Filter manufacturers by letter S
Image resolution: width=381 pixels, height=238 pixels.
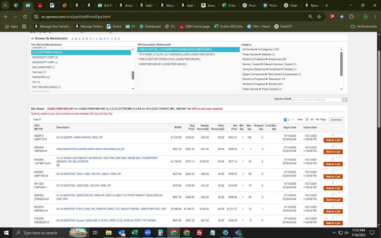(112, 39)
